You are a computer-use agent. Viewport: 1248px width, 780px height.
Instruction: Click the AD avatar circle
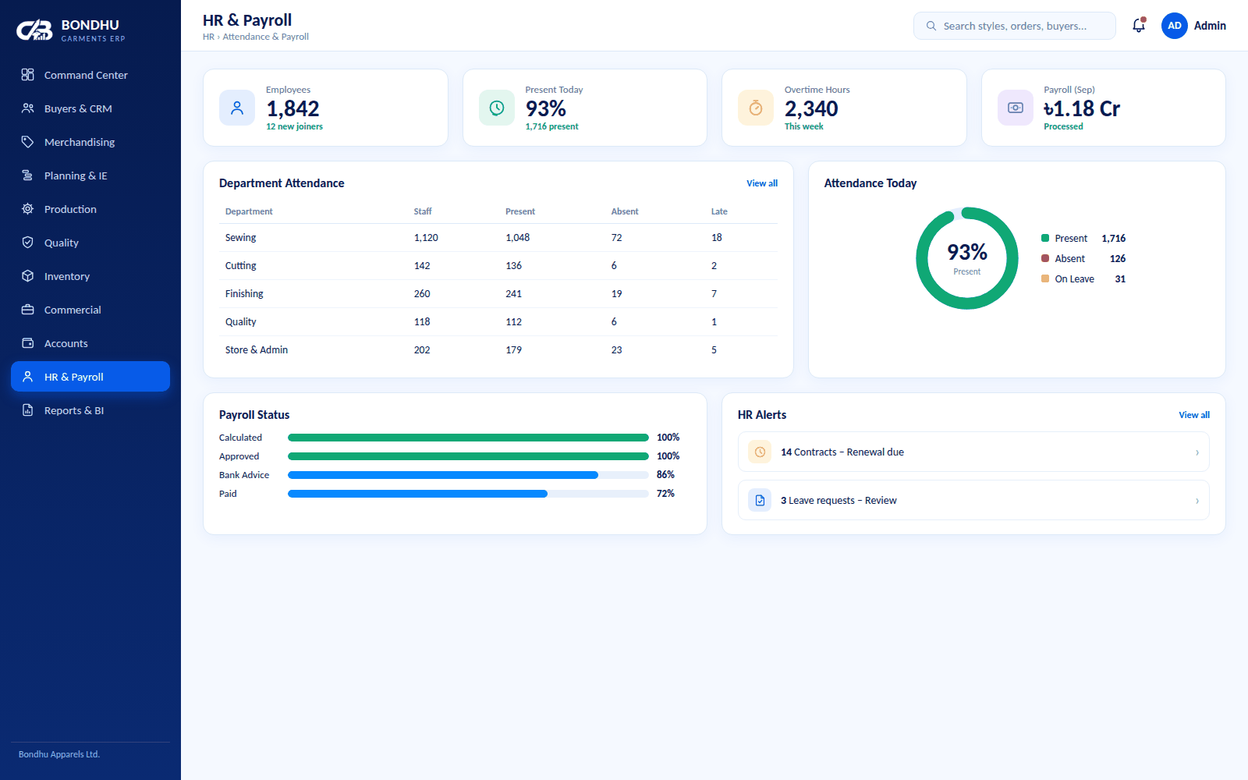(1175, 26)
